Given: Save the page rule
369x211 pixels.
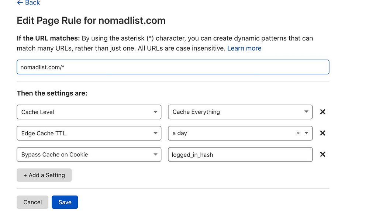Looking at the screenshot, I should pyautogui.click(x=65, y=202).
